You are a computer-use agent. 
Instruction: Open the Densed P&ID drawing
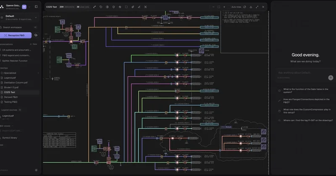pos(11,97)
